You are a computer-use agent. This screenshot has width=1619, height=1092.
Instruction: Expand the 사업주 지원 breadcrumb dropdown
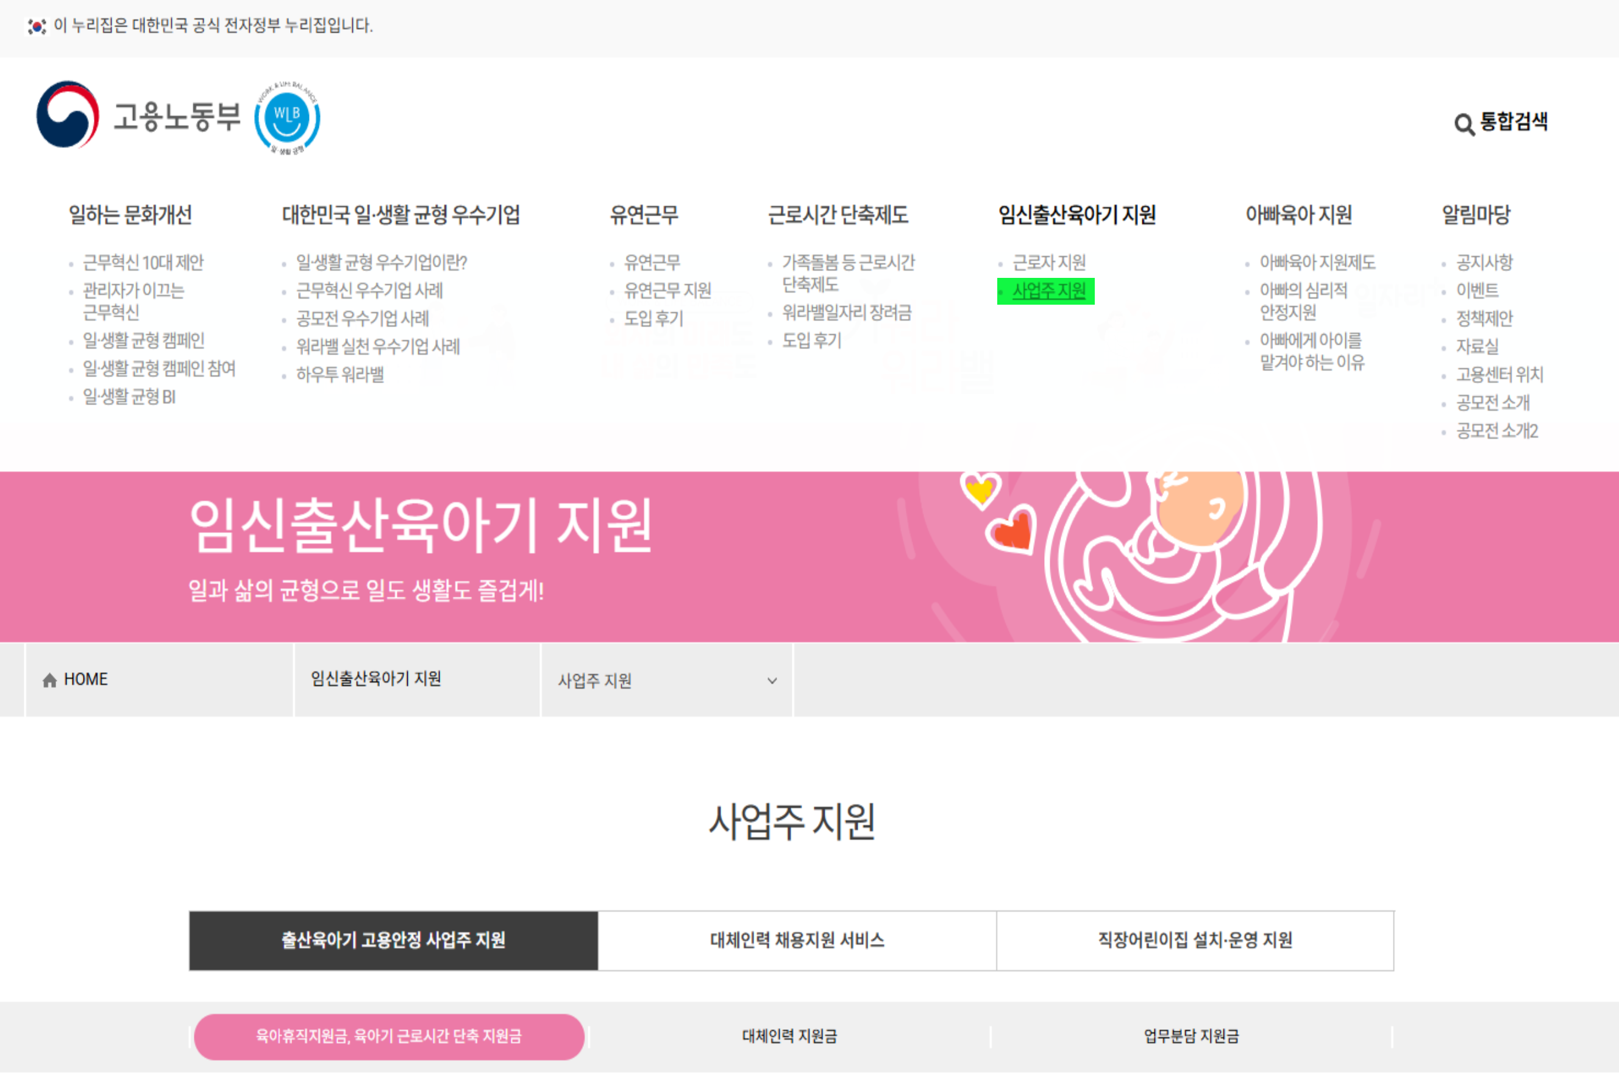pos(665,681)
